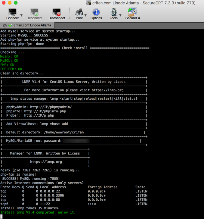Click the 0.0.0.0:80 local address

click(50, 200)
